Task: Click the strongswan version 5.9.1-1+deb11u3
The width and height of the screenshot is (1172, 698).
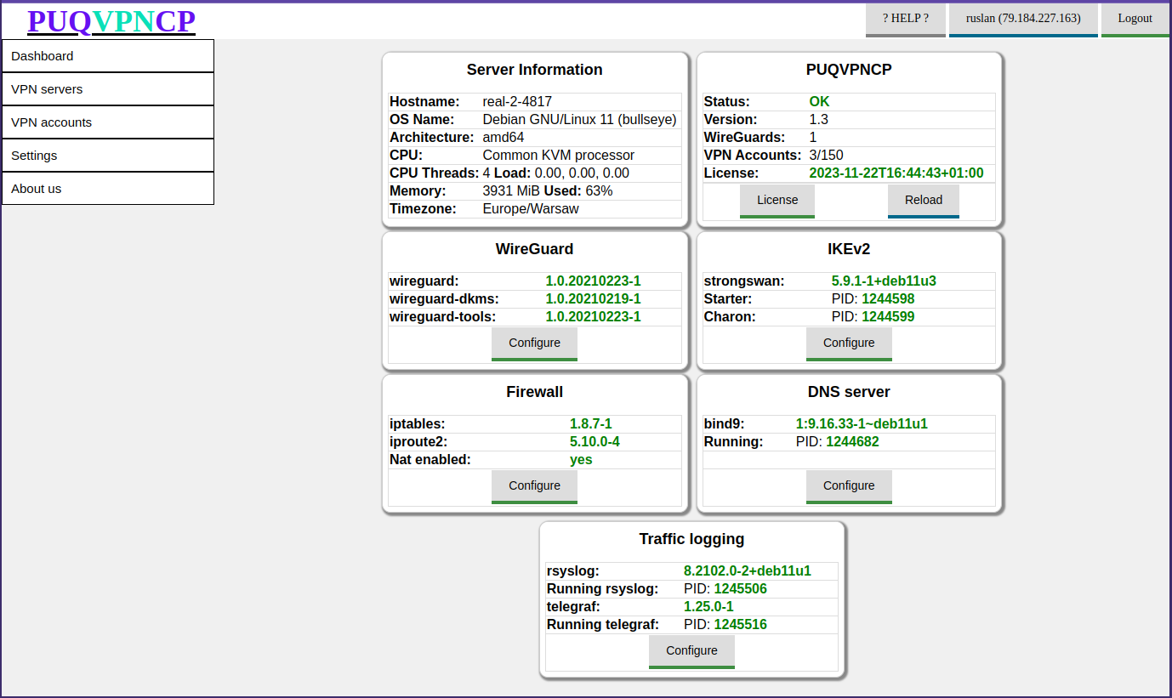Action: tap(884, 281)
